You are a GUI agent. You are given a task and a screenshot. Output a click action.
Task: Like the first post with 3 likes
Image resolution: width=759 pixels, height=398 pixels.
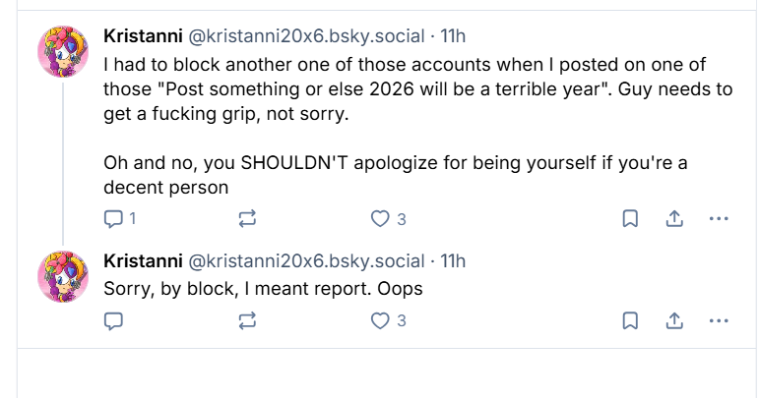[x=381, y=219]
